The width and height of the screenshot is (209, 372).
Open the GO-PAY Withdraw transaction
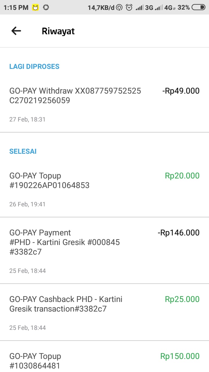pyautogui.click(x=75, y=96)
